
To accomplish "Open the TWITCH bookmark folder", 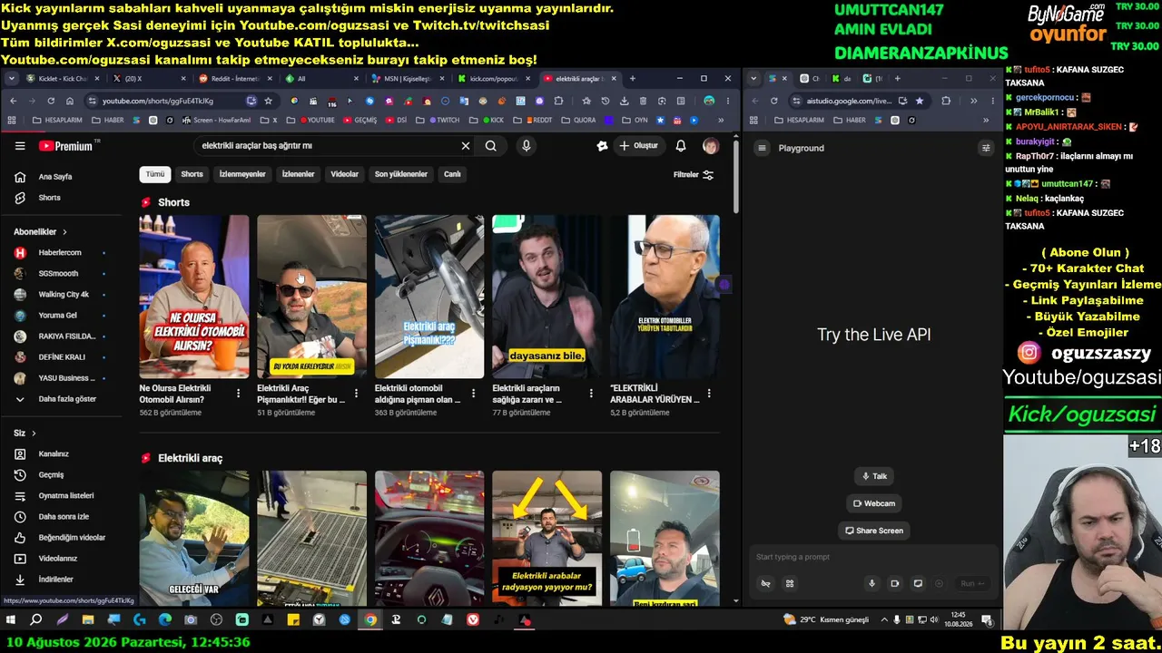I will [x=438, y=120].
